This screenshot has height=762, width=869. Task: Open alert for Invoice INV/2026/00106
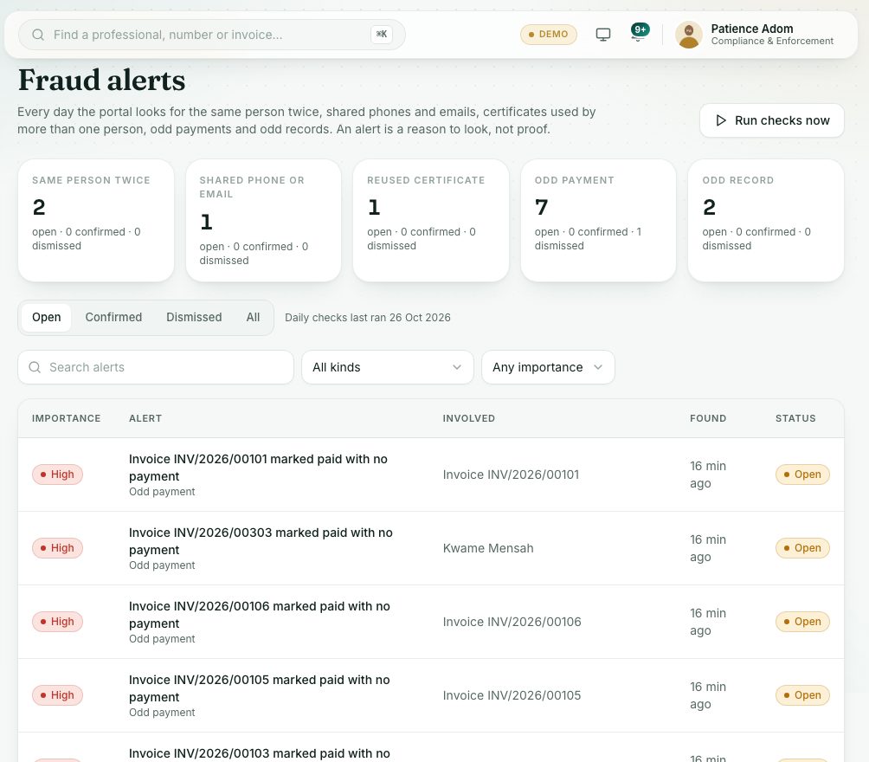pyautogui.click(x=431, y=623)
